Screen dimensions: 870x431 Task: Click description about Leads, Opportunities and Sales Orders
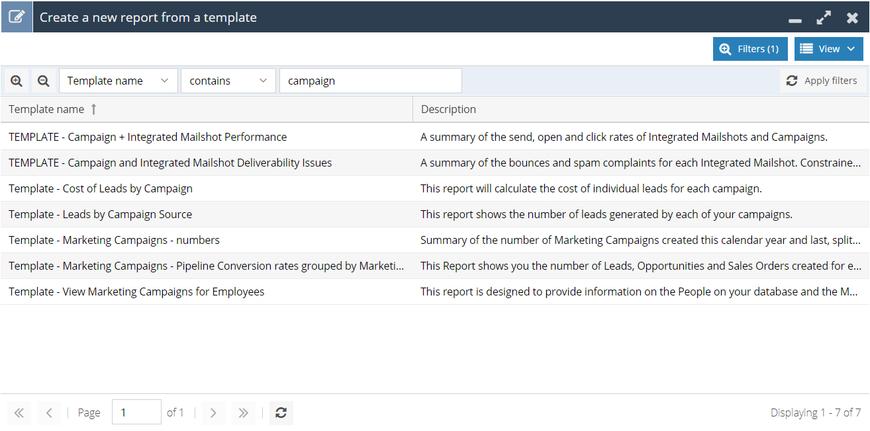pos(641,266)
